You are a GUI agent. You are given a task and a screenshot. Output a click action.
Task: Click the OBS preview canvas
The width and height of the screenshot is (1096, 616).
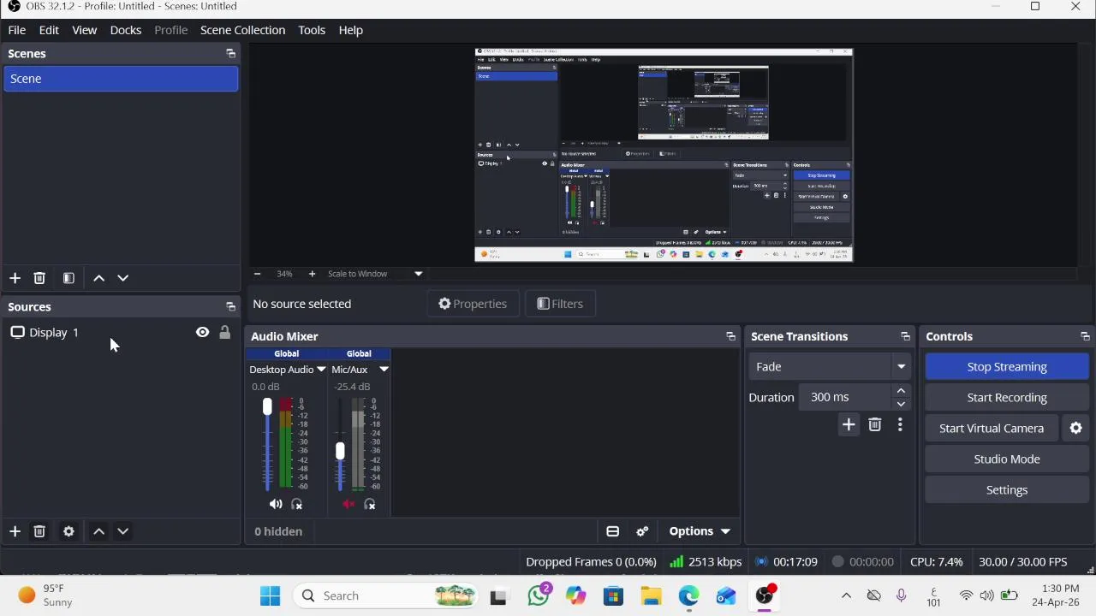(664, 155)
